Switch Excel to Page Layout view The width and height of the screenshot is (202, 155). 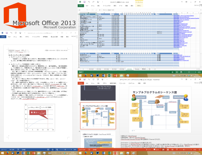(177, 72)
